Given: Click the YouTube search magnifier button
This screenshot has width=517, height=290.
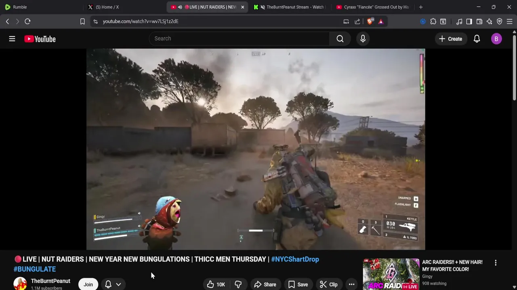Looking at the screenshot, I should (340, 39).
